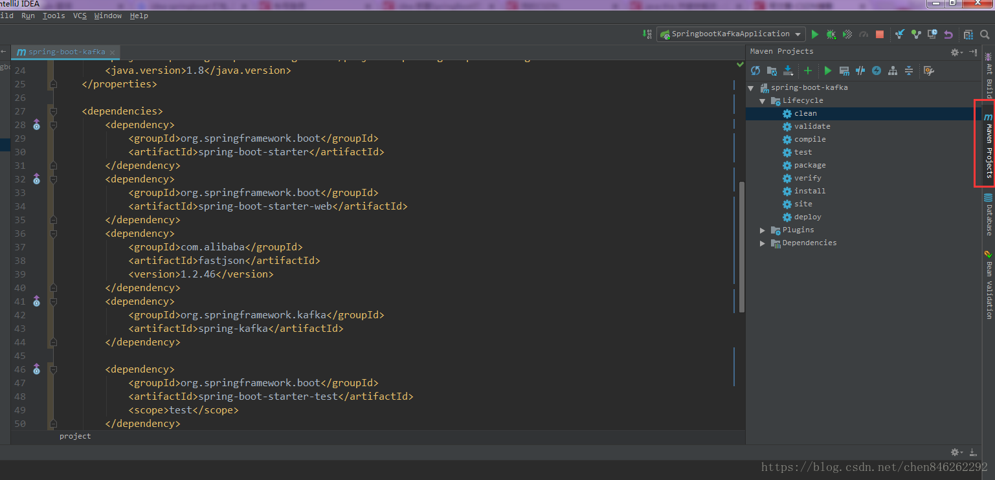Open the Database side tab
995x480 pixels.
point(989,213)
